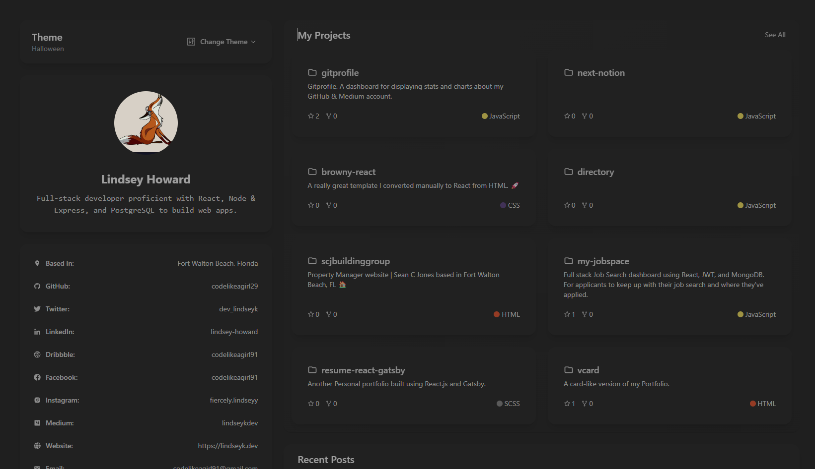Open the my-jobspace project card

coord(668,287)
